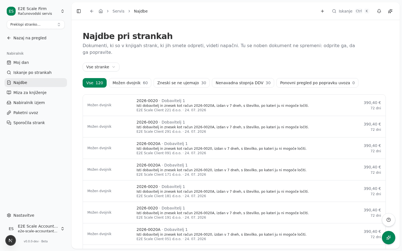Open finding for E2E Scale Client 191

click(x=234, y=213)
